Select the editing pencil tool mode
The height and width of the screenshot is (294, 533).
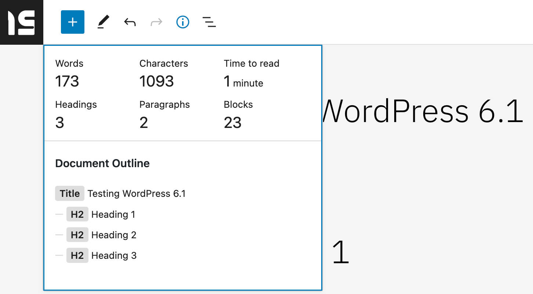(x=104, y=22)
